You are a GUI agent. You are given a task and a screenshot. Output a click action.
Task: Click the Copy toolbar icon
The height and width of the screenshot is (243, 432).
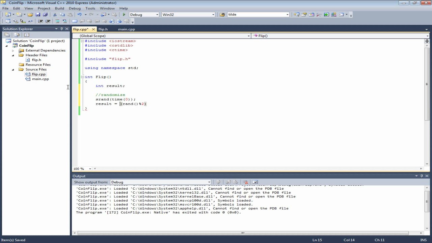(x=62, y=15)
